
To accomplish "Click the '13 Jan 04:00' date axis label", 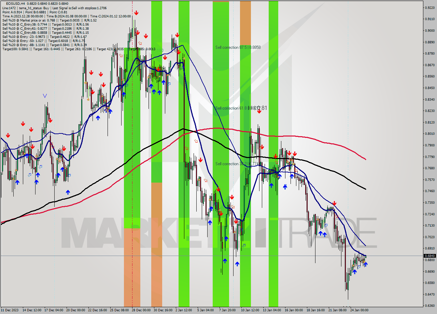I will click(x=272, y=310).
